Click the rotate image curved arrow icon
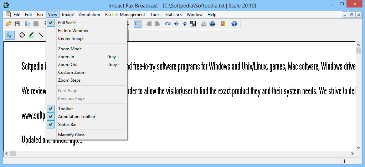 coord(168,24)
